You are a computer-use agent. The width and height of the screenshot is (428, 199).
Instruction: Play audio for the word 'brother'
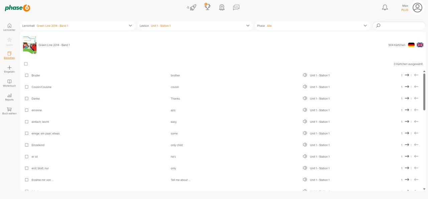click(305, 75)
